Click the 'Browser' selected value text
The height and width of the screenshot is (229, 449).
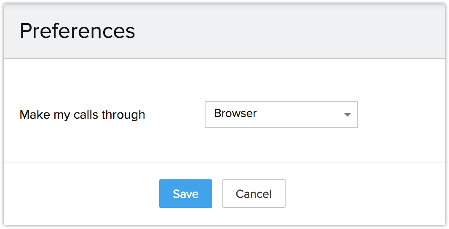click(235, 114)
